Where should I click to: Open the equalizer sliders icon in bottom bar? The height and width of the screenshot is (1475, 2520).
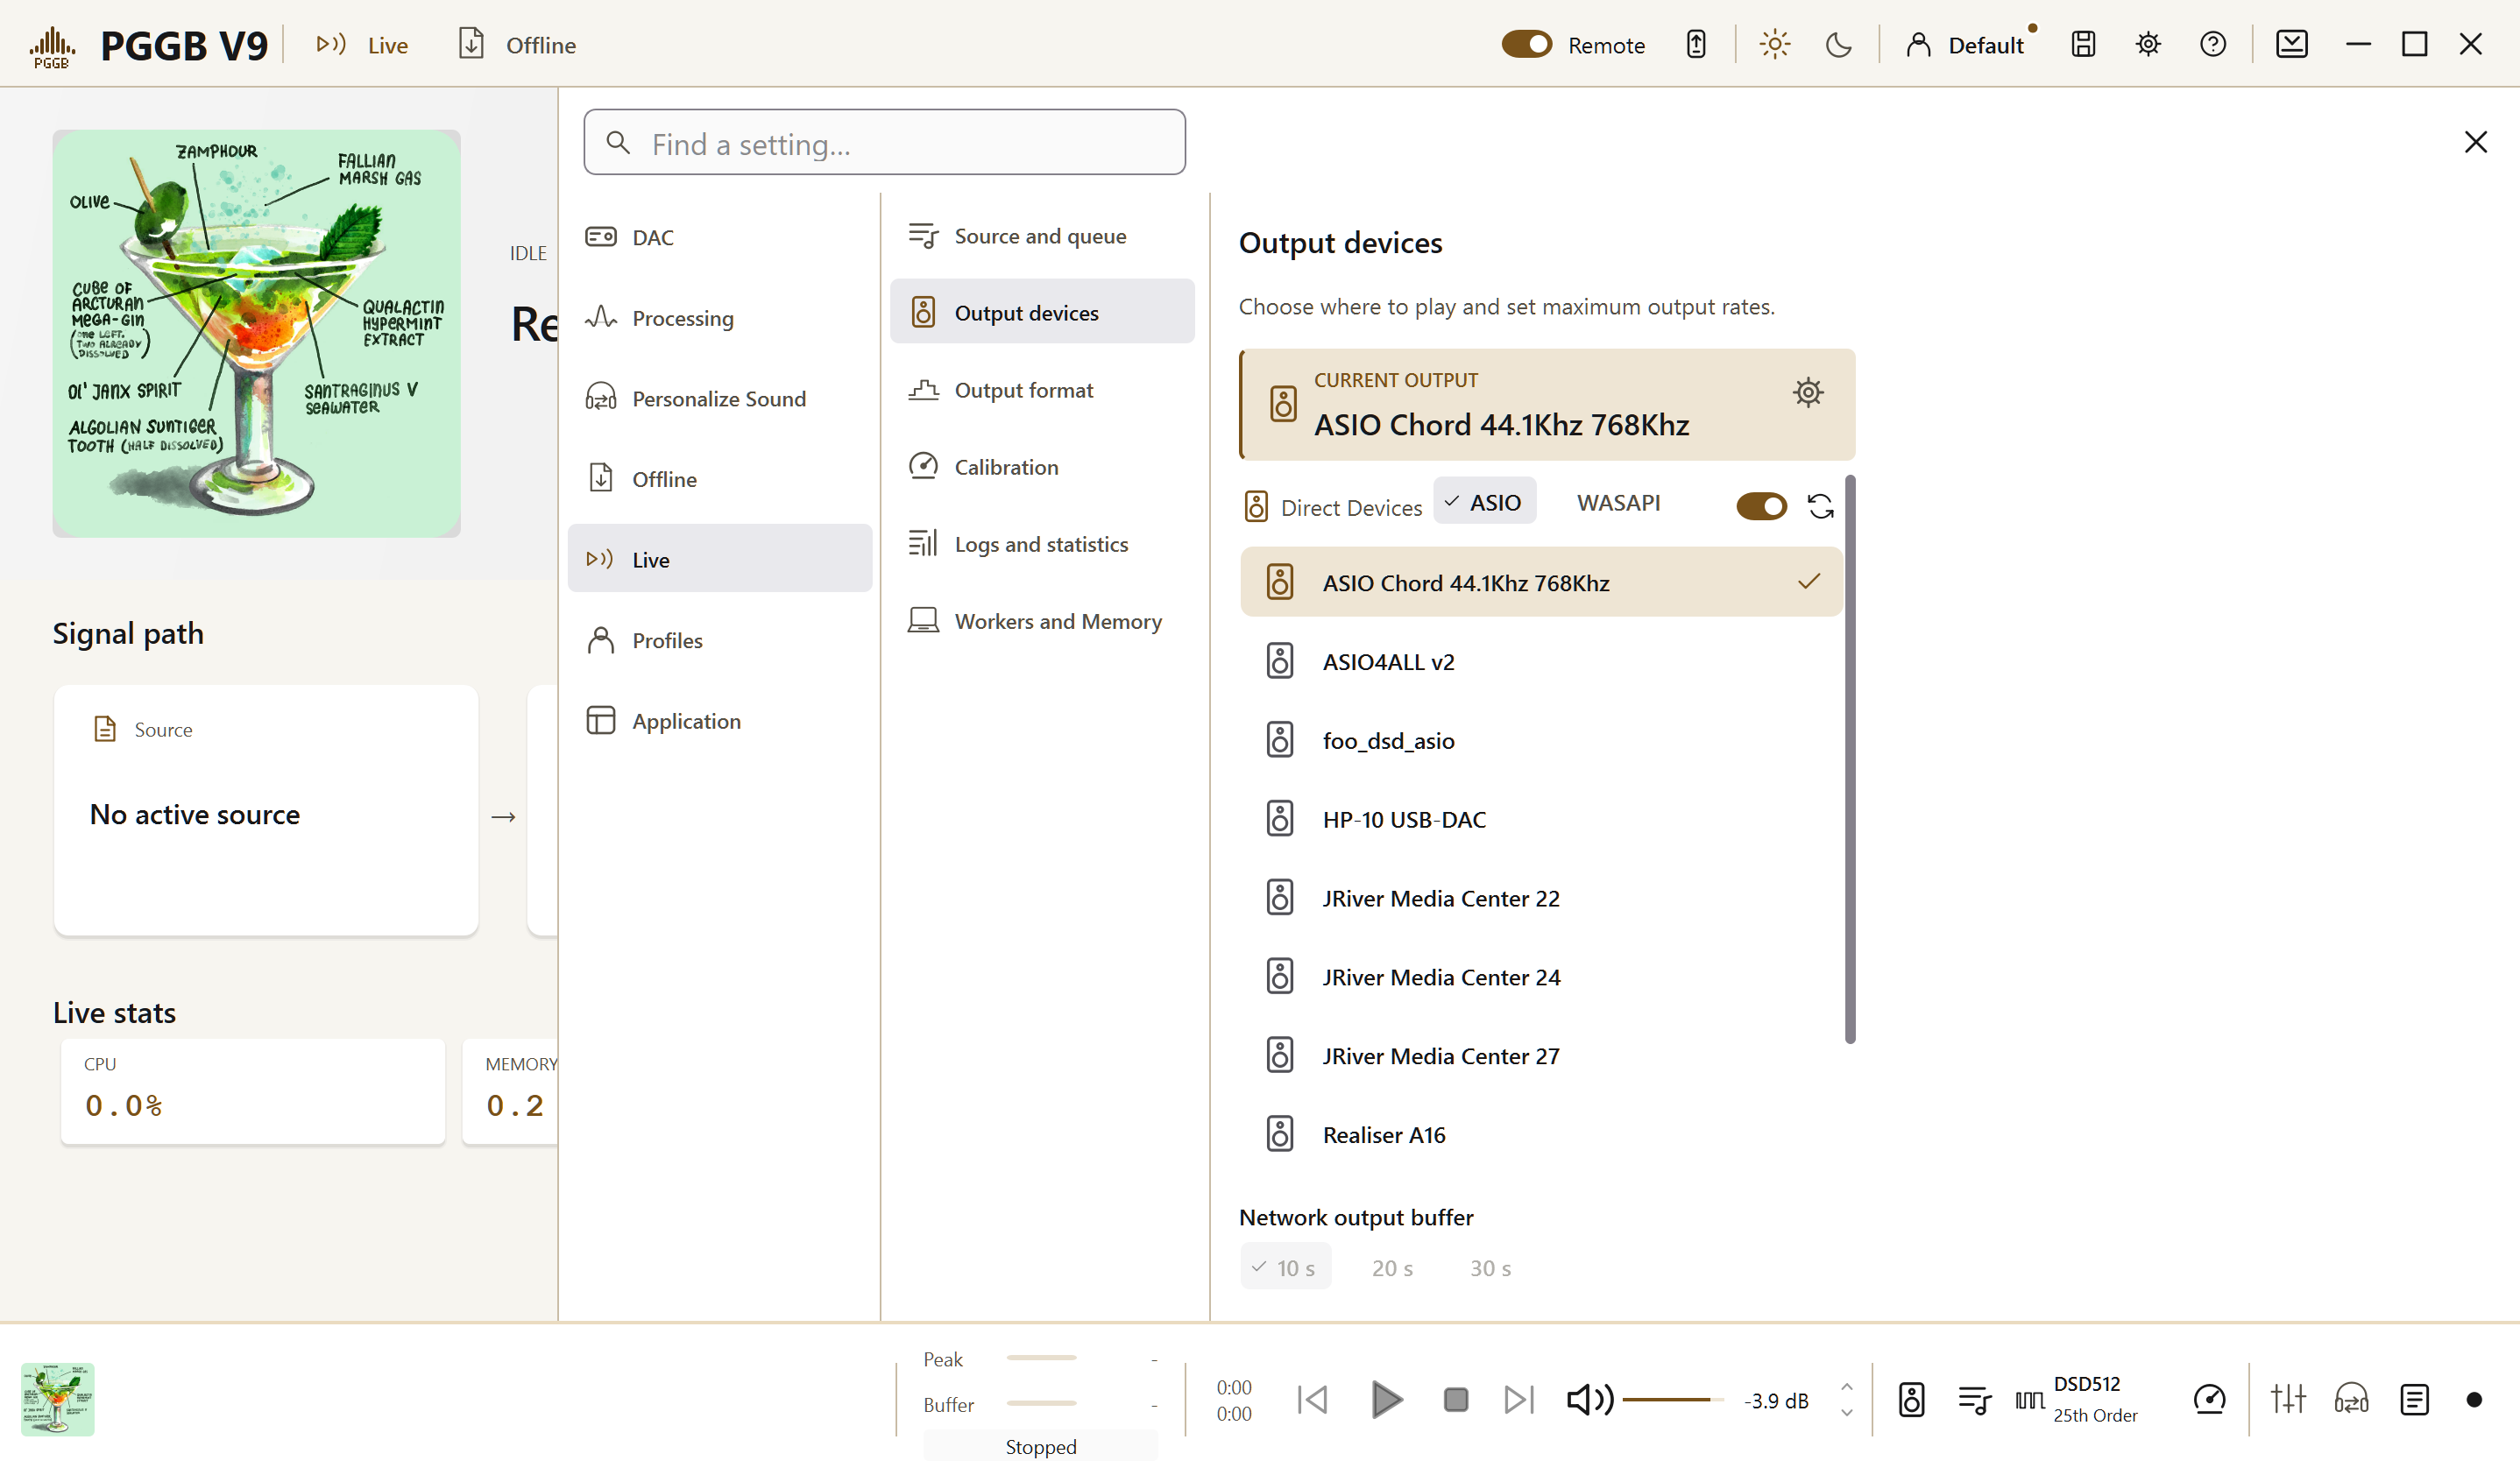[2288, 1399]
